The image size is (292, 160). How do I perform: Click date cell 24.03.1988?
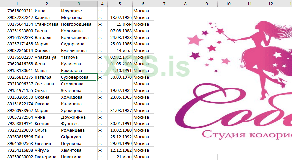(x=120, y=38)
